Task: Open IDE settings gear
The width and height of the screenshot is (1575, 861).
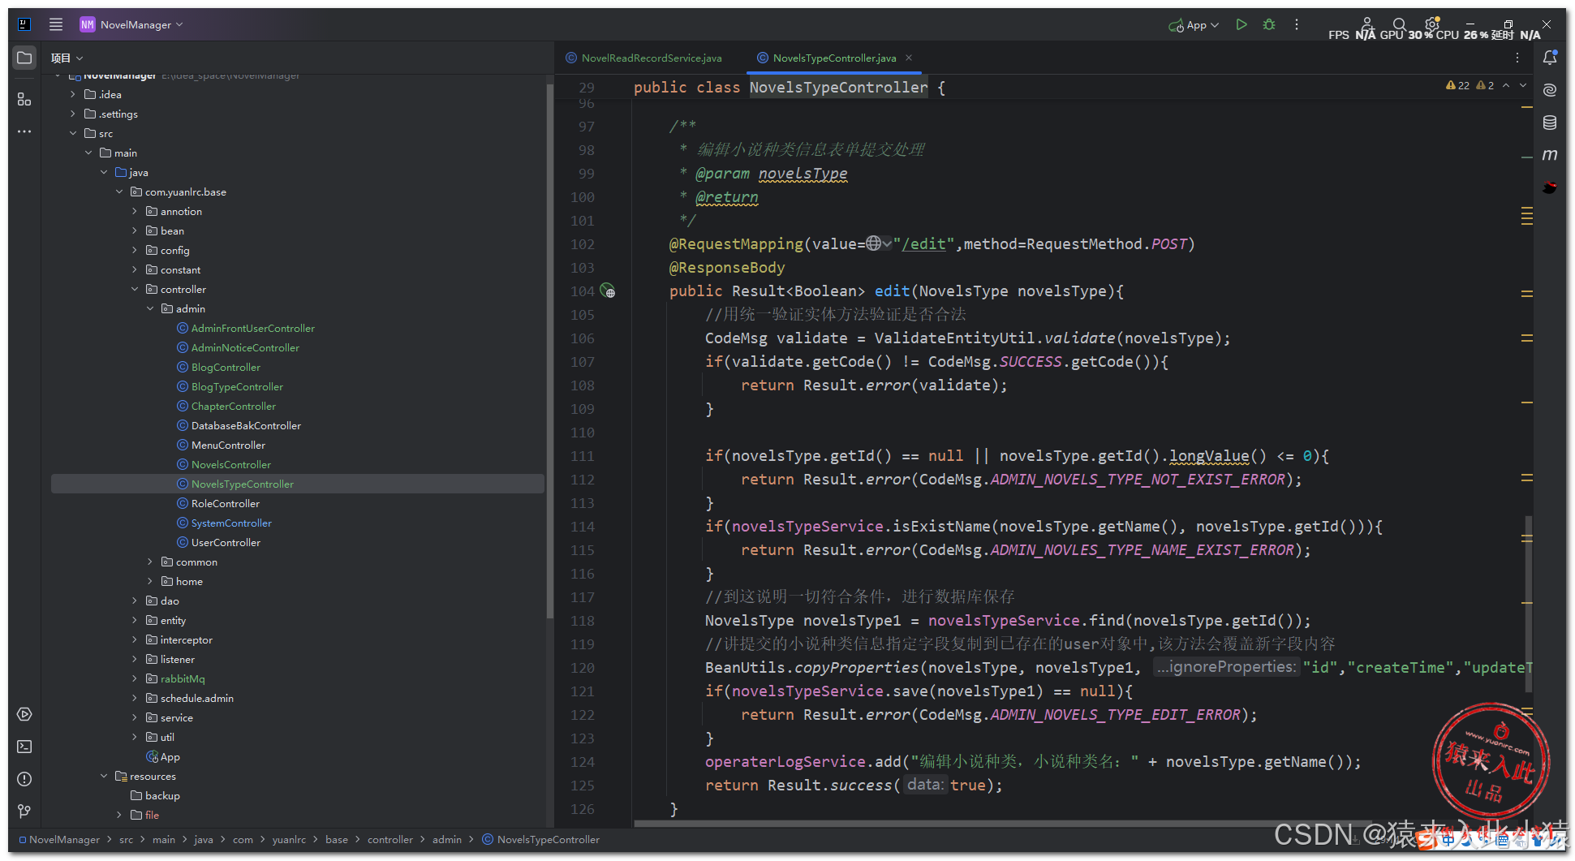Action: [1432, 24]
